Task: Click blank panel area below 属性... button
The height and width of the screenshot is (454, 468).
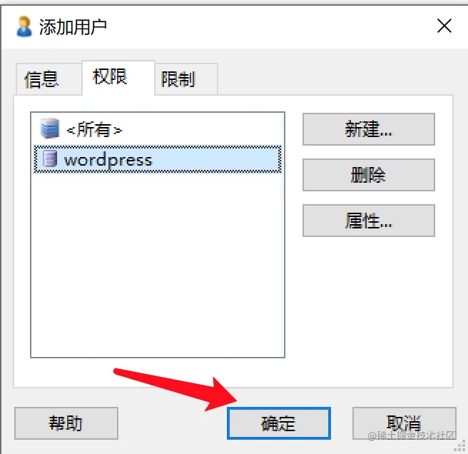Action: [x=369, y=311]
